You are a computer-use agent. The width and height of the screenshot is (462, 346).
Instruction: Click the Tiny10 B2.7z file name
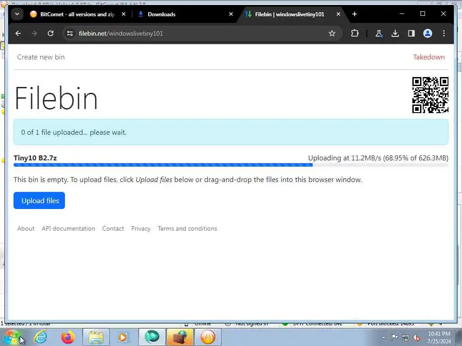(35, 158)
